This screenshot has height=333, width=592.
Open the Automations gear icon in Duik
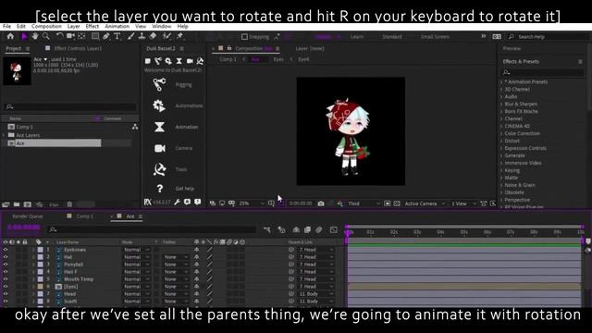[x=159, y=105]
